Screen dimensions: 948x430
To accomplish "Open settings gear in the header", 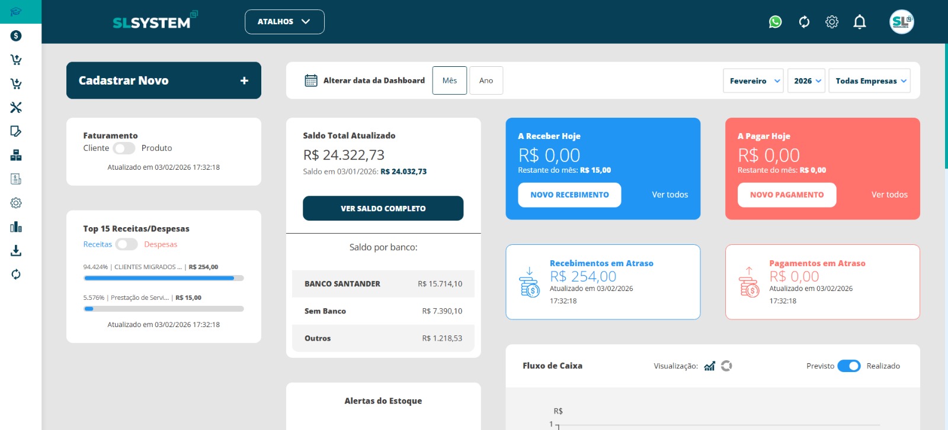I will pyautogui.click(x=832, y=22).
